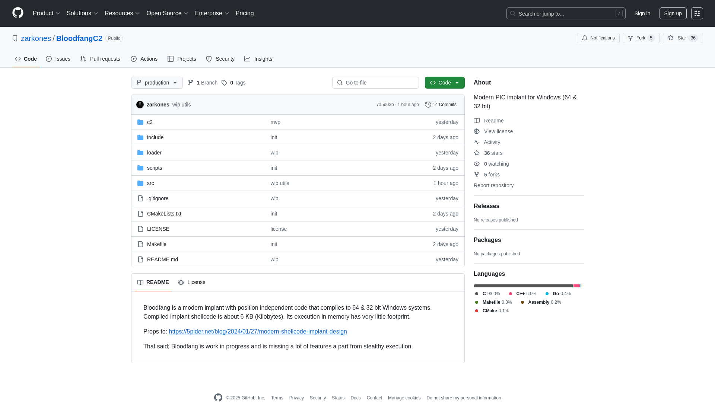Click the Notifications button

(598, 38)
